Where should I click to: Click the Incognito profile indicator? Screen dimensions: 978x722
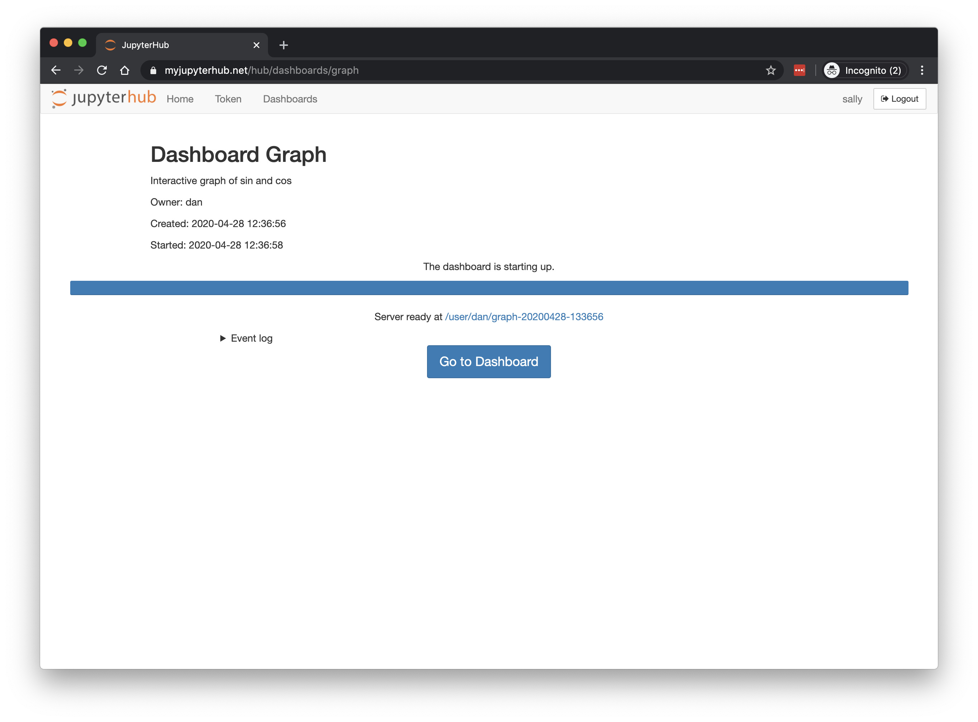click(864, 70)
